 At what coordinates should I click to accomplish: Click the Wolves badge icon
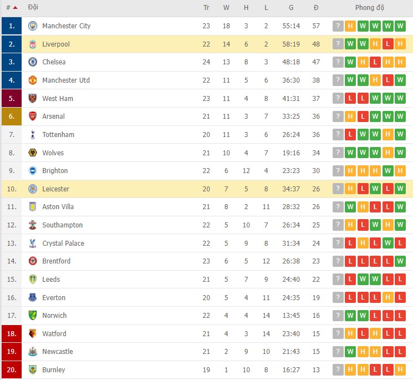click(33, 153)
